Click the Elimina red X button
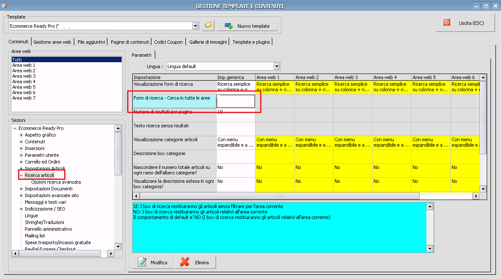This screenshot has height=279, width=501. pyautogui.click(x=195, y=263)
